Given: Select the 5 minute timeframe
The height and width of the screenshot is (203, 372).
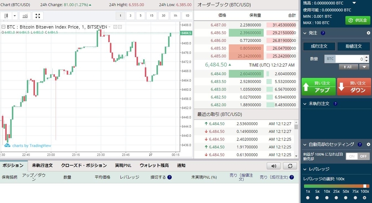Looking at the screenshot, I should click(x=141, y=16).
